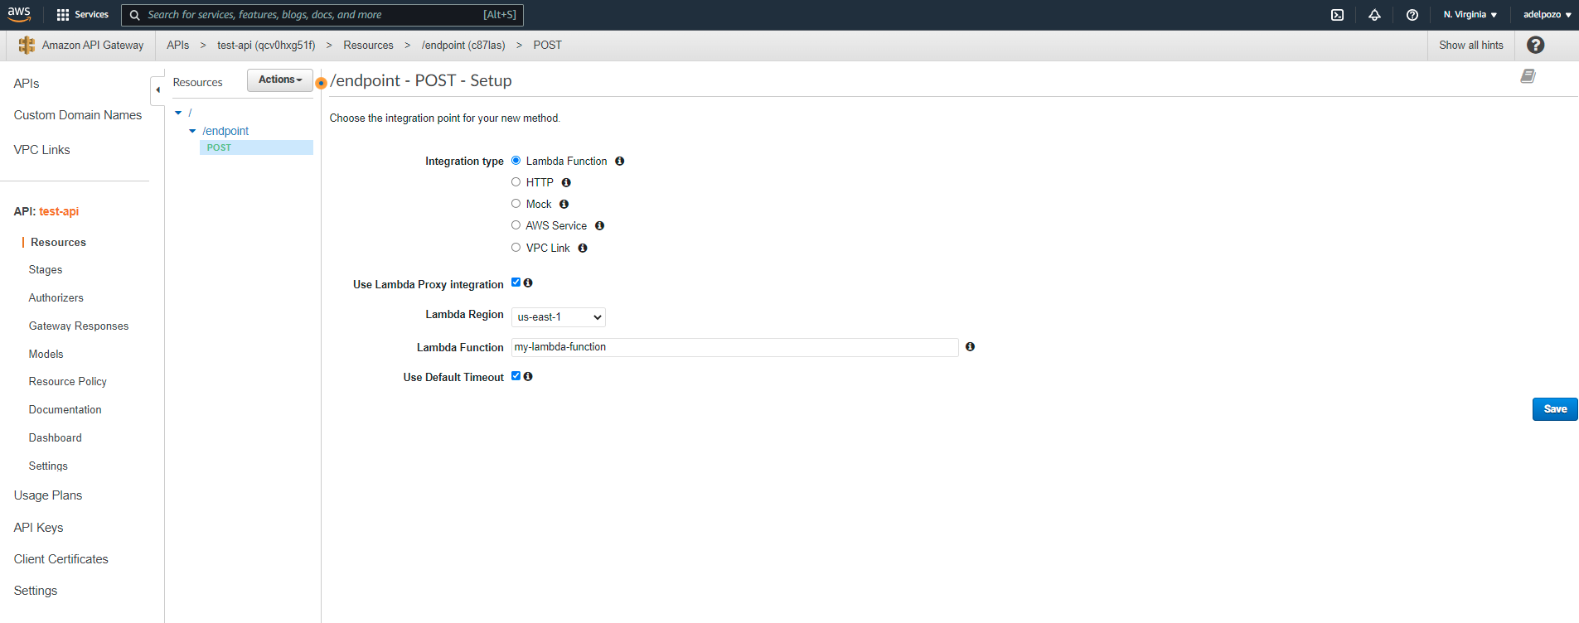Collapse the /endpoint resource tree node

[x=192, y=131]
